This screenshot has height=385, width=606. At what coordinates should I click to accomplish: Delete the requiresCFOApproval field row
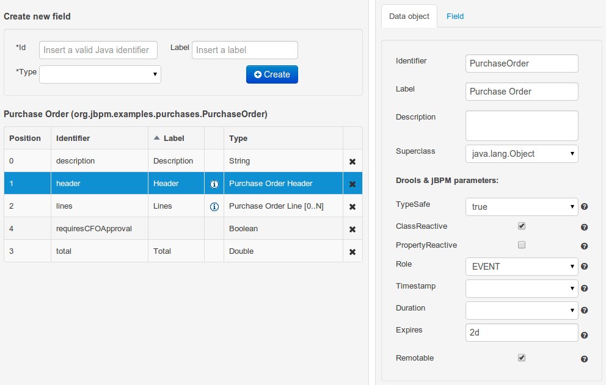352,229
